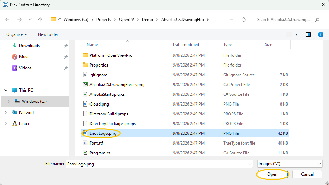This screenshot has width=329, height=185.
Task: Open the Organize menu
Action: 17,34
